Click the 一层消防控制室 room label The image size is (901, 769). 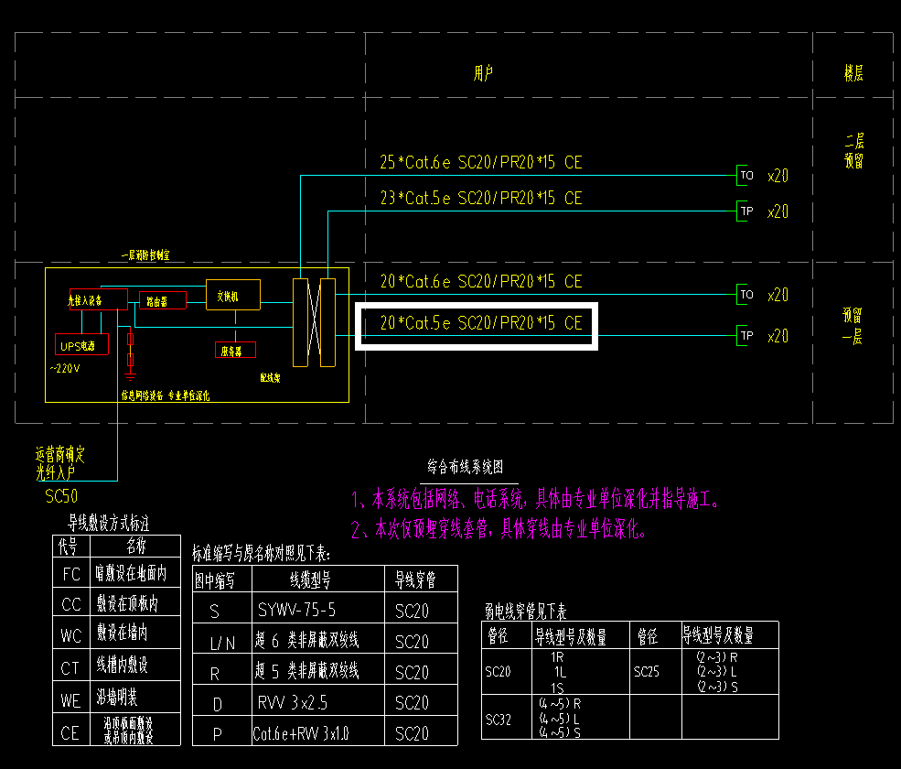[x=145, y=255]
